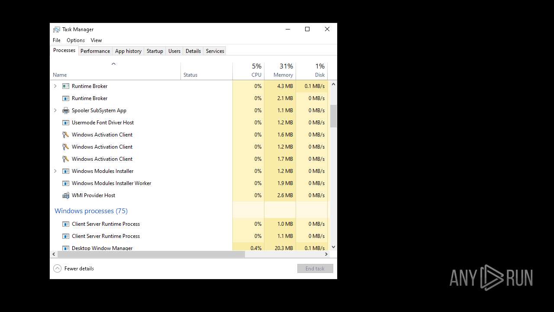Sort by the CPU column header
The height and width of the screenshot is (312, 554).
[248, 71]
